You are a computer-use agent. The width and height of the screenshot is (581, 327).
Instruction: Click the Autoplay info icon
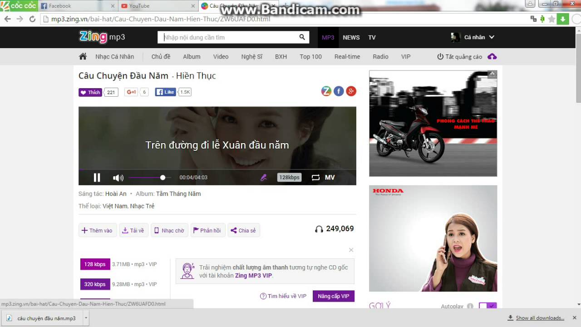[x=470, y=307]
